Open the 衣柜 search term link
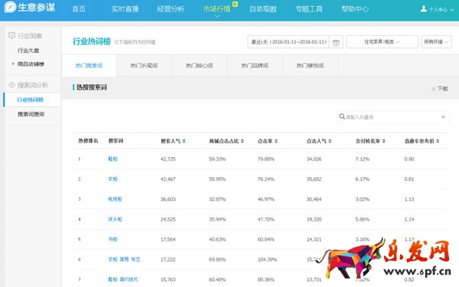Image resolution: width=459 pixels, height=287 pixels. tap(112, 179)
